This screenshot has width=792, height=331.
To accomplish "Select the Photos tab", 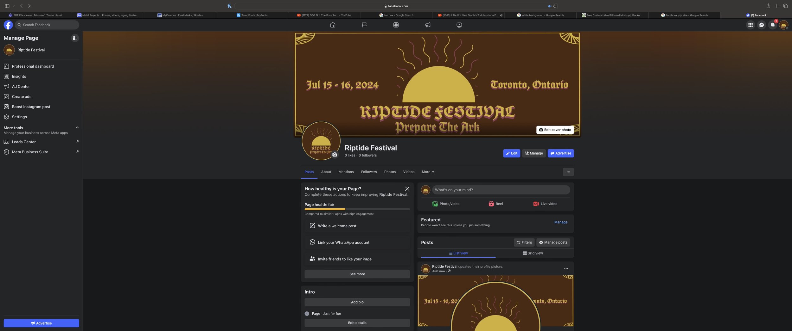I will [390, 172].
